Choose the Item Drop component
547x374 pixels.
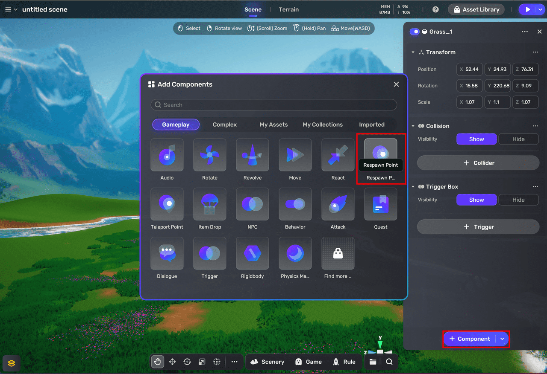click(209, 205)
